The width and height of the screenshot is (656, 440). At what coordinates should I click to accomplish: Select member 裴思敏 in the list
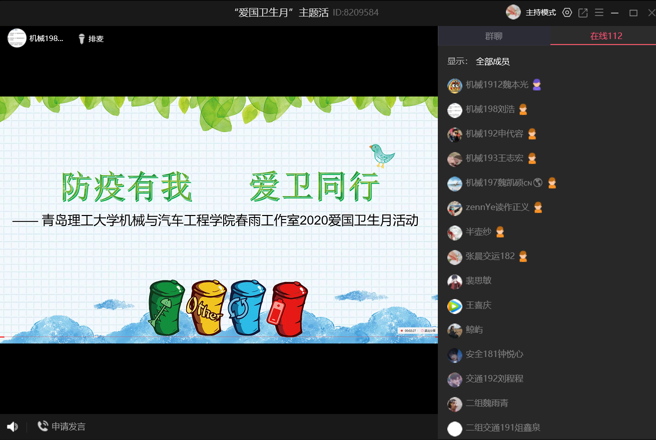[x=478, y=280]
